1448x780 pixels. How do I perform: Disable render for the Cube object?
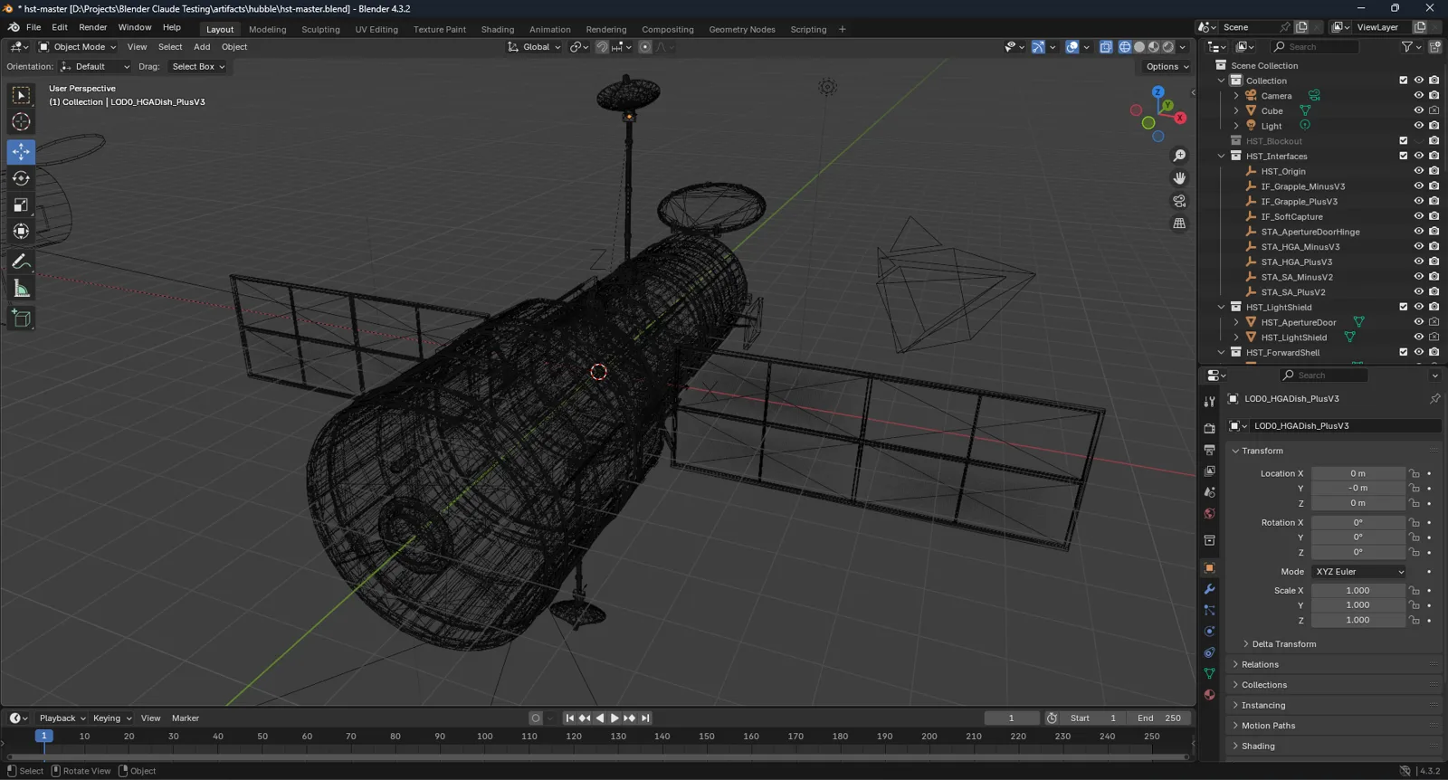coord(1434,110)
